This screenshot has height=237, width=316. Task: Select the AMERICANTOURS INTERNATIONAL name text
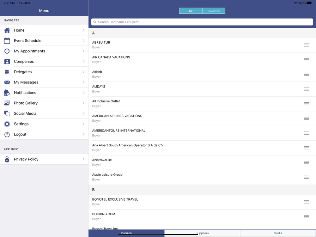[119, 131]
